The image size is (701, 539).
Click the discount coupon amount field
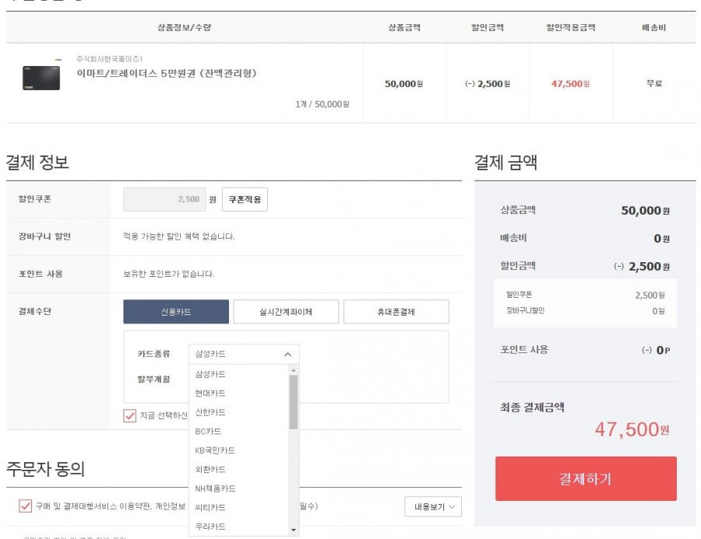coord(164,199)
